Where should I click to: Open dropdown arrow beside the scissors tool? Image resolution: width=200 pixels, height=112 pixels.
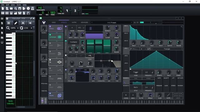click(26, 23)
